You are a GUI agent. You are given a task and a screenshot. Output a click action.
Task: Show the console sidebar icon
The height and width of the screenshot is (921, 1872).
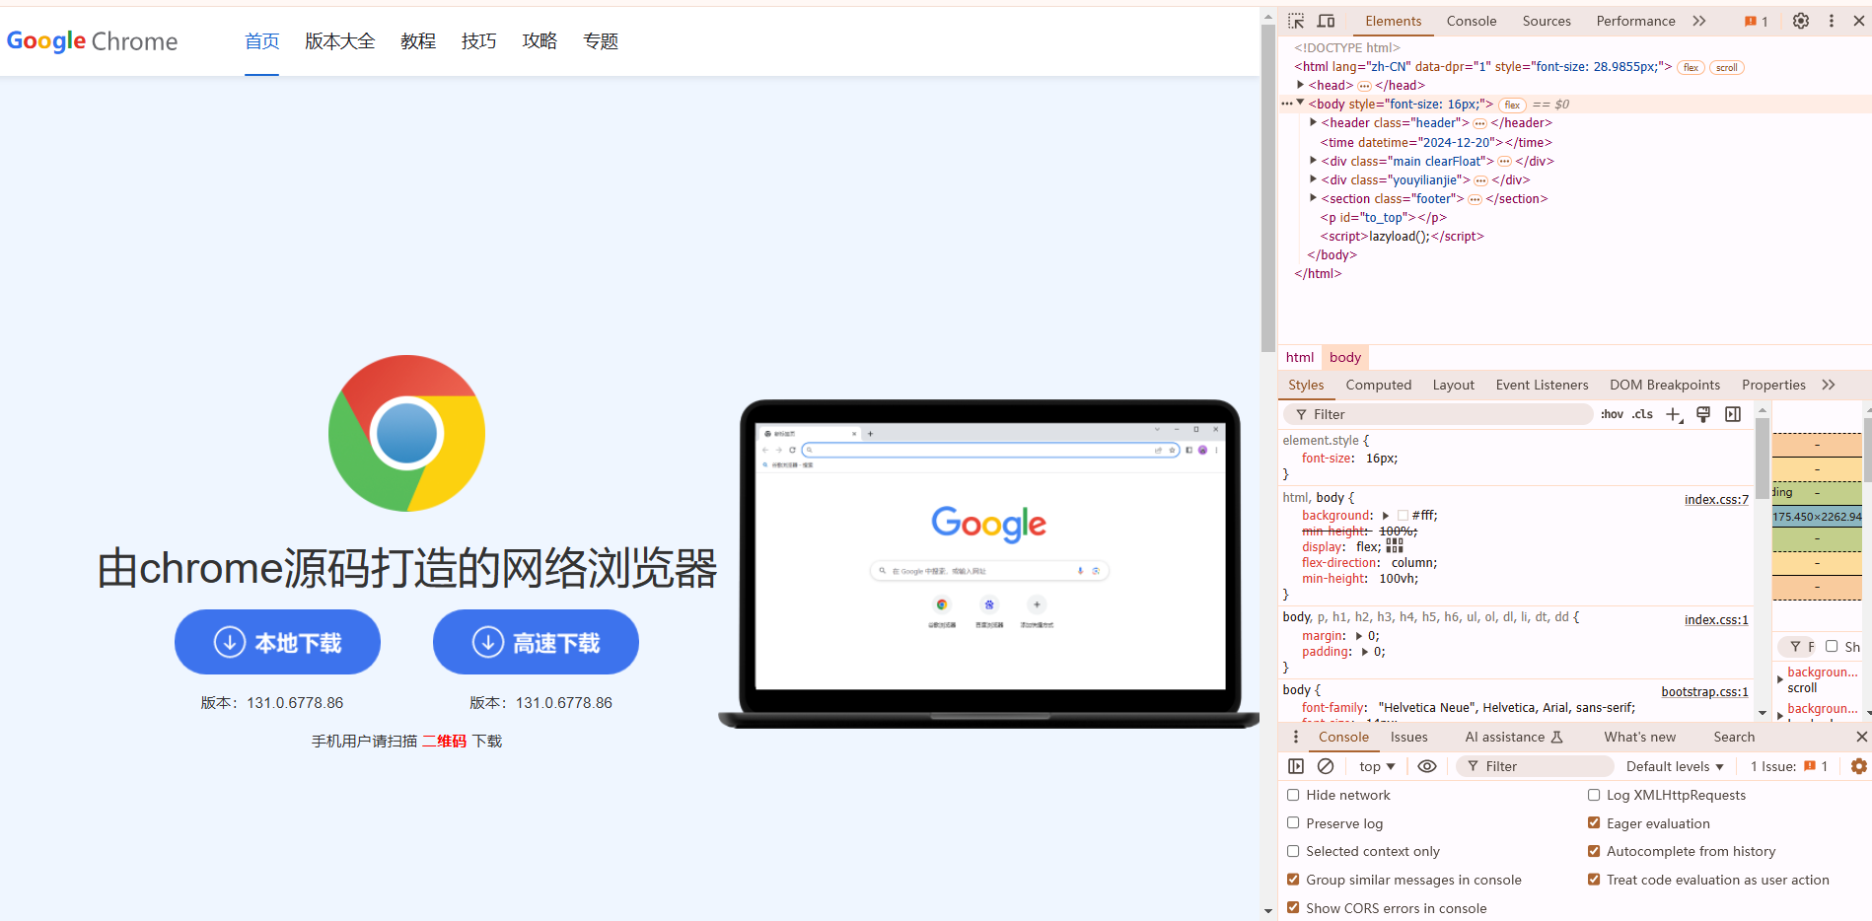coord(1296,766)
